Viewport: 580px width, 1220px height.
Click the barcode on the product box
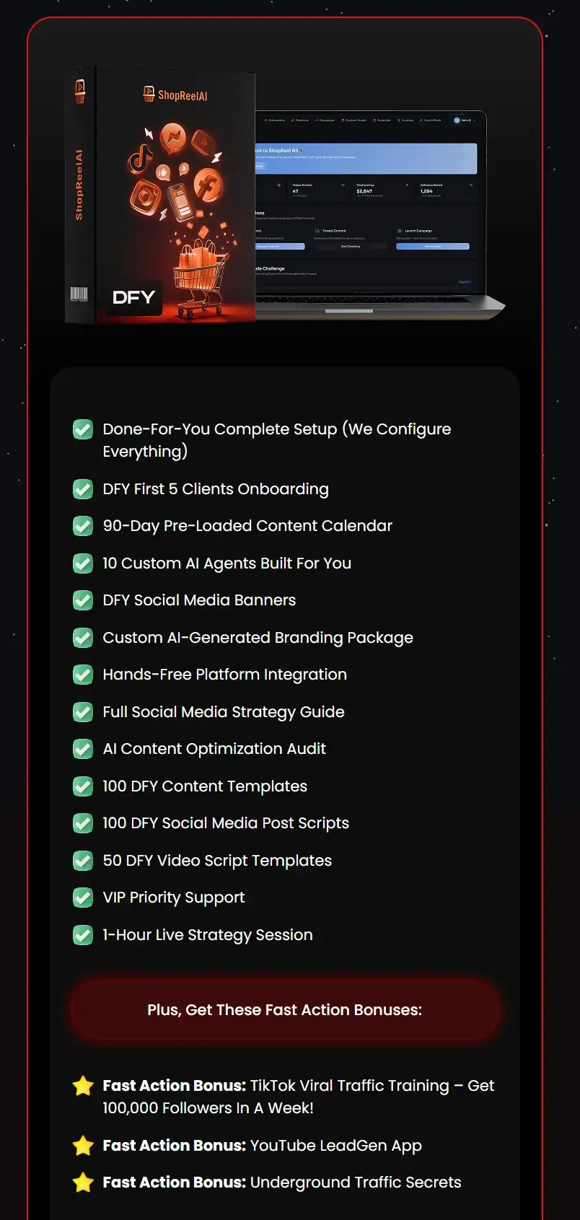point(79,294)
